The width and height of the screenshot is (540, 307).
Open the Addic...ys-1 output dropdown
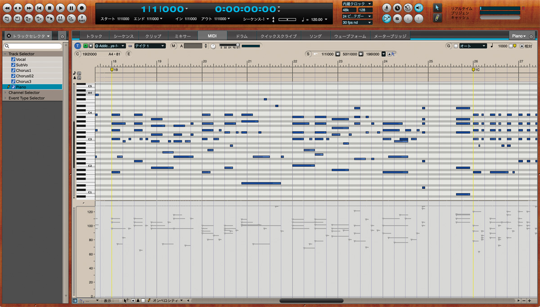coord(109,46)
